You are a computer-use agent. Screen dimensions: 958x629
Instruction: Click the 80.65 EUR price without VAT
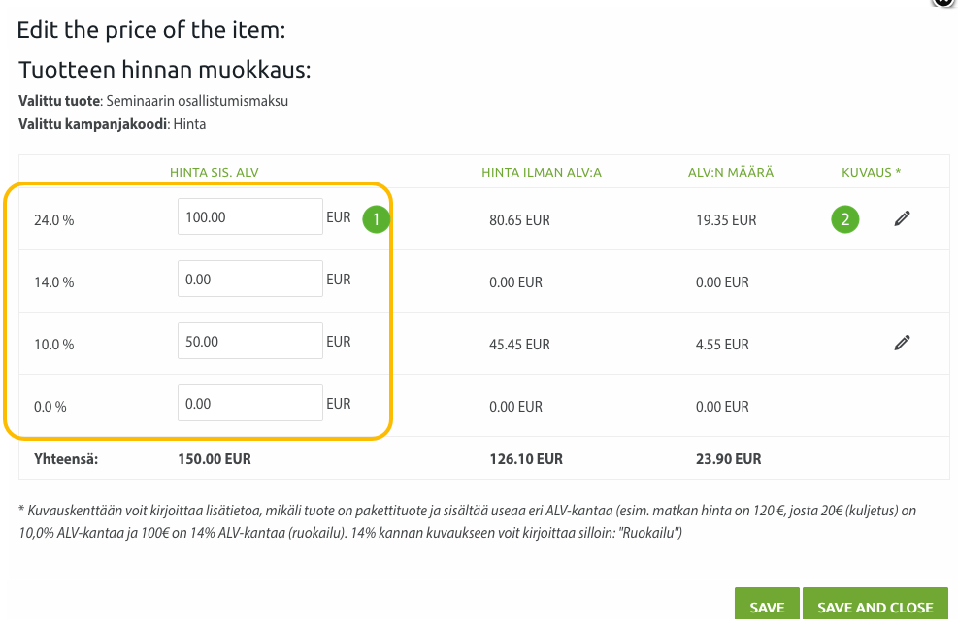point(519,220)
